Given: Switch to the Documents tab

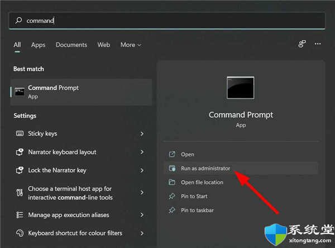Looking at the screenshot, I should tap(71, 45).
